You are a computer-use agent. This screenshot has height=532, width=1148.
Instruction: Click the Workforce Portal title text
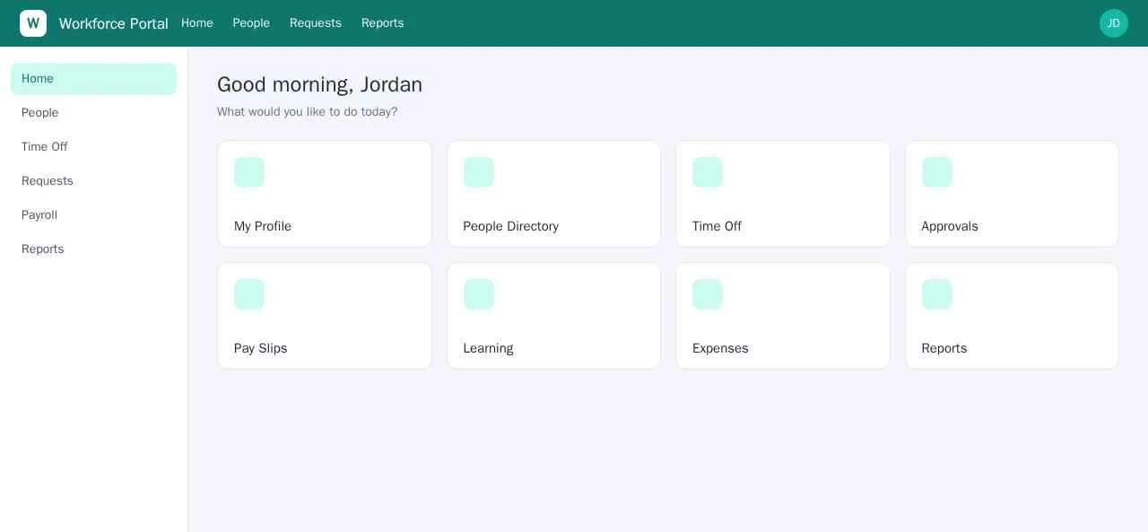[x=114, y=23]
